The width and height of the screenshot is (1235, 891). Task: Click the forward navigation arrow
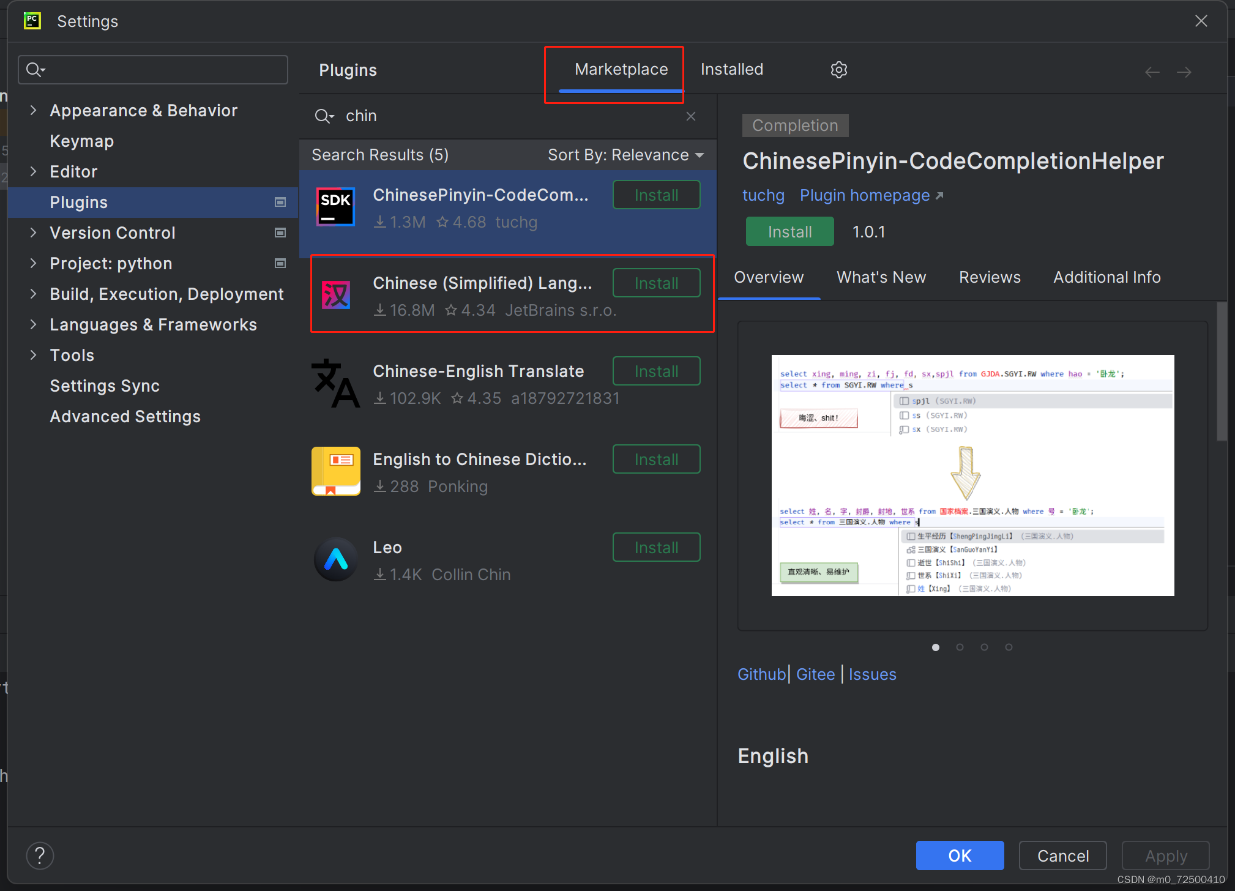[x=1184, y=72]
